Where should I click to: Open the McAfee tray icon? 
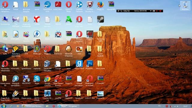[x=167, y=106]
